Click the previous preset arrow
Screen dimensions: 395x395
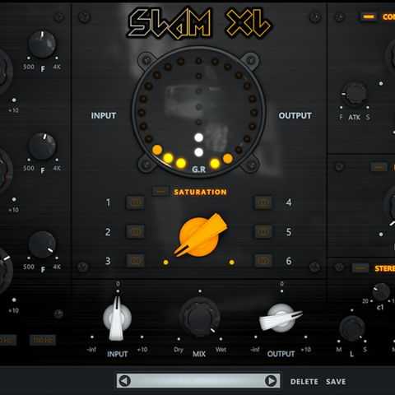(125, 381)
